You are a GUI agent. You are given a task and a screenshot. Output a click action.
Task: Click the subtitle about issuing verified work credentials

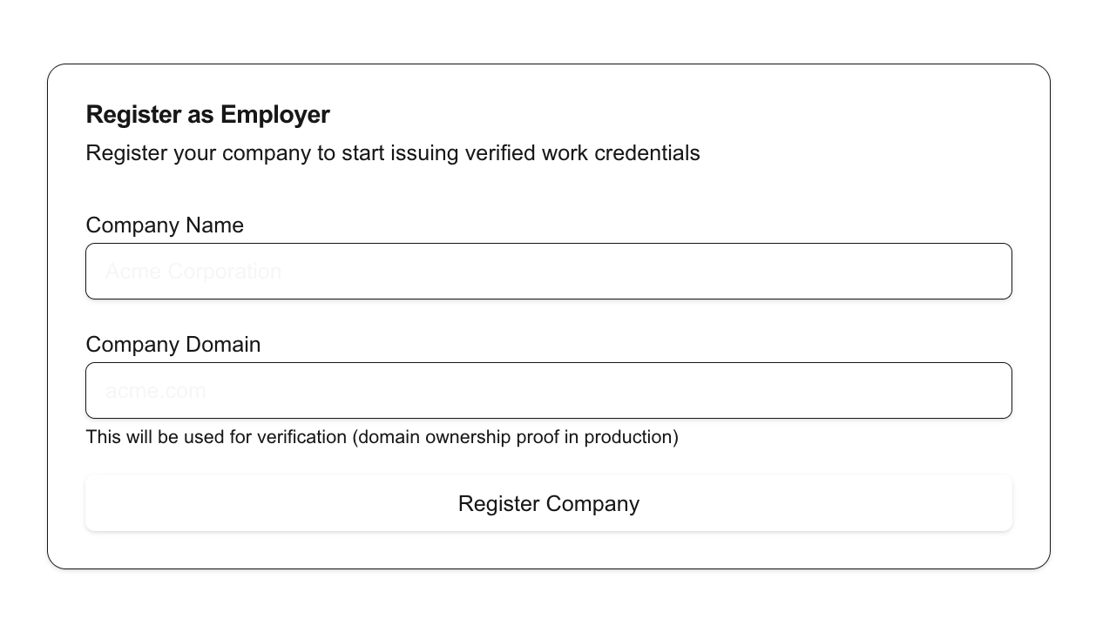tap(392, 152)
